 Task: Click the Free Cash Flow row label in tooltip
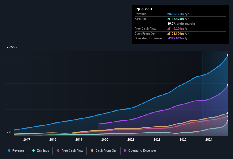pyautogui.click(x=145, y=28)
